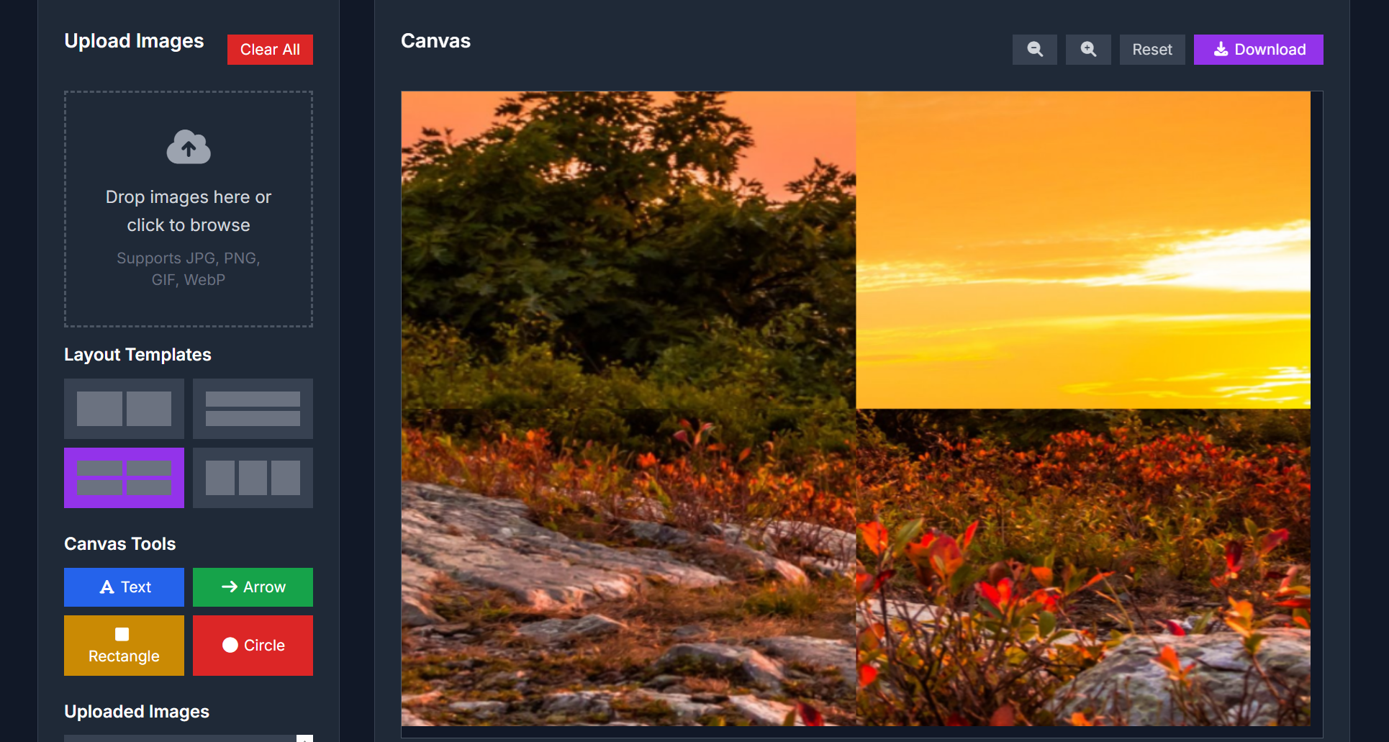The image size is (1389, 742).
Task: Choose the Rectangle shape tool
Action: [x=124, y=646]
